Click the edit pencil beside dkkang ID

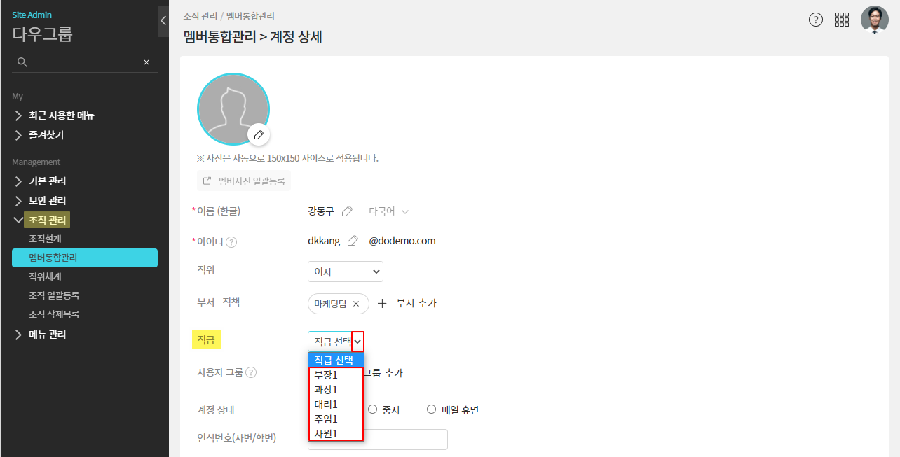click(353, 241)
